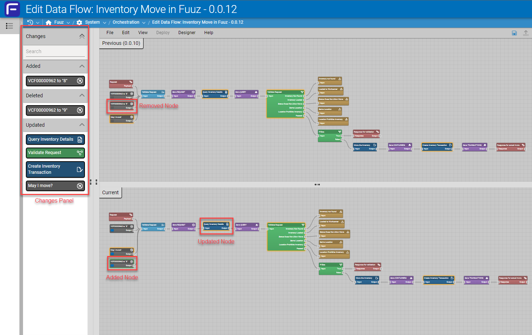Image resolution: width=532 pixels, height=335 pixels.
Task: Collapse the Added section
Action: 82,66
